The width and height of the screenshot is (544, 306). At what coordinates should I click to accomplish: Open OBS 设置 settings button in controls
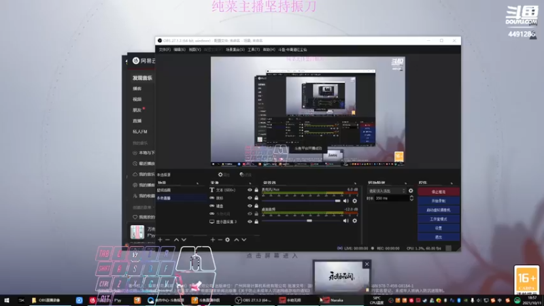[x=439, y=228]
